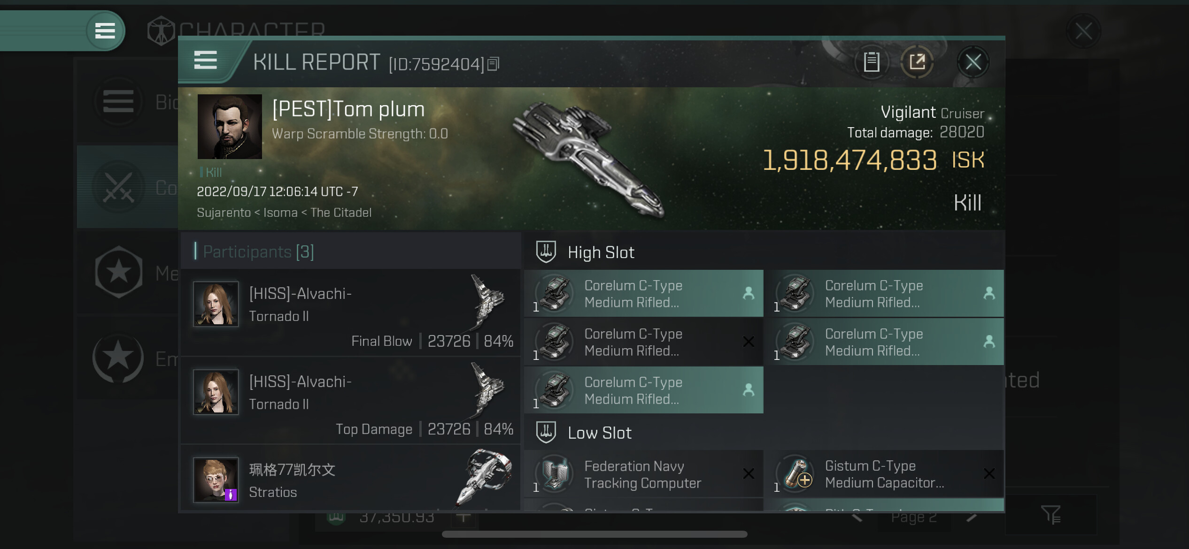Viewport: 1189px width, 549px height.
Task: Select the crossed-swords combat sidebar icon
Action: pyautogui.click(x=118, y=187)
